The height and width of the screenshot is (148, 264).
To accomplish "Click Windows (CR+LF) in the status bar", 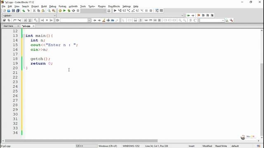I will 108,146.
